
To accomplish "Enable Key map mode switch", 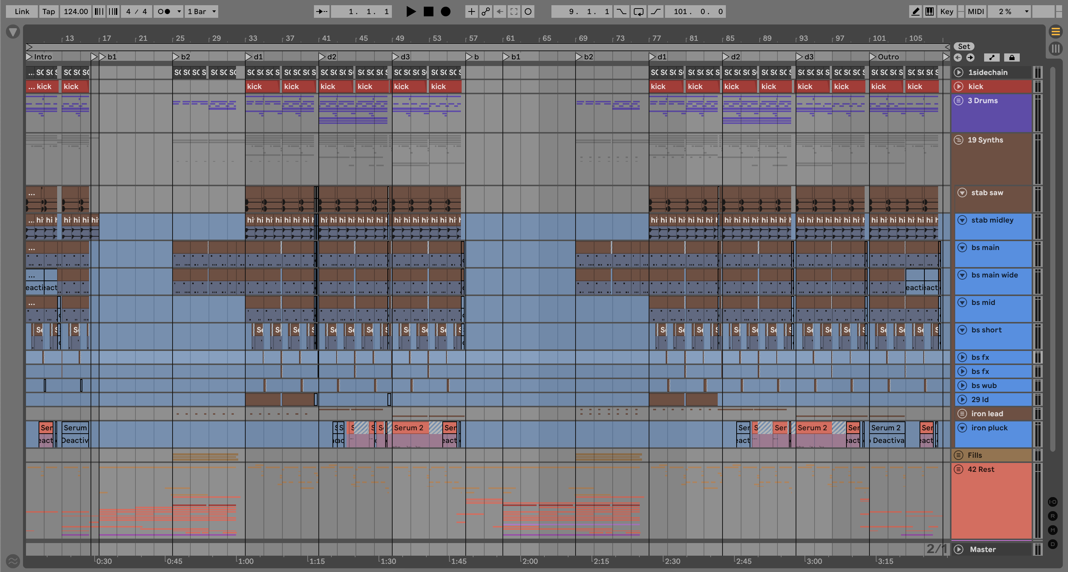I will 947,11.
